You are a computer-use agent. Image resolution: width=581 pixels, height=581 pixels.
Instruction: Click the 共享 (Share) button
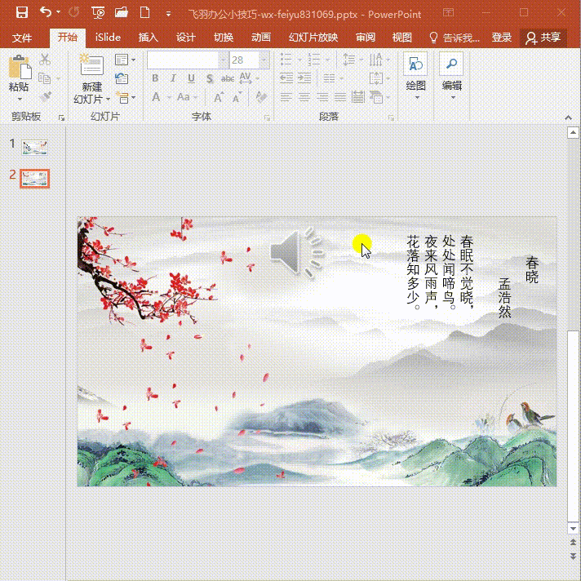click(543, 38)
